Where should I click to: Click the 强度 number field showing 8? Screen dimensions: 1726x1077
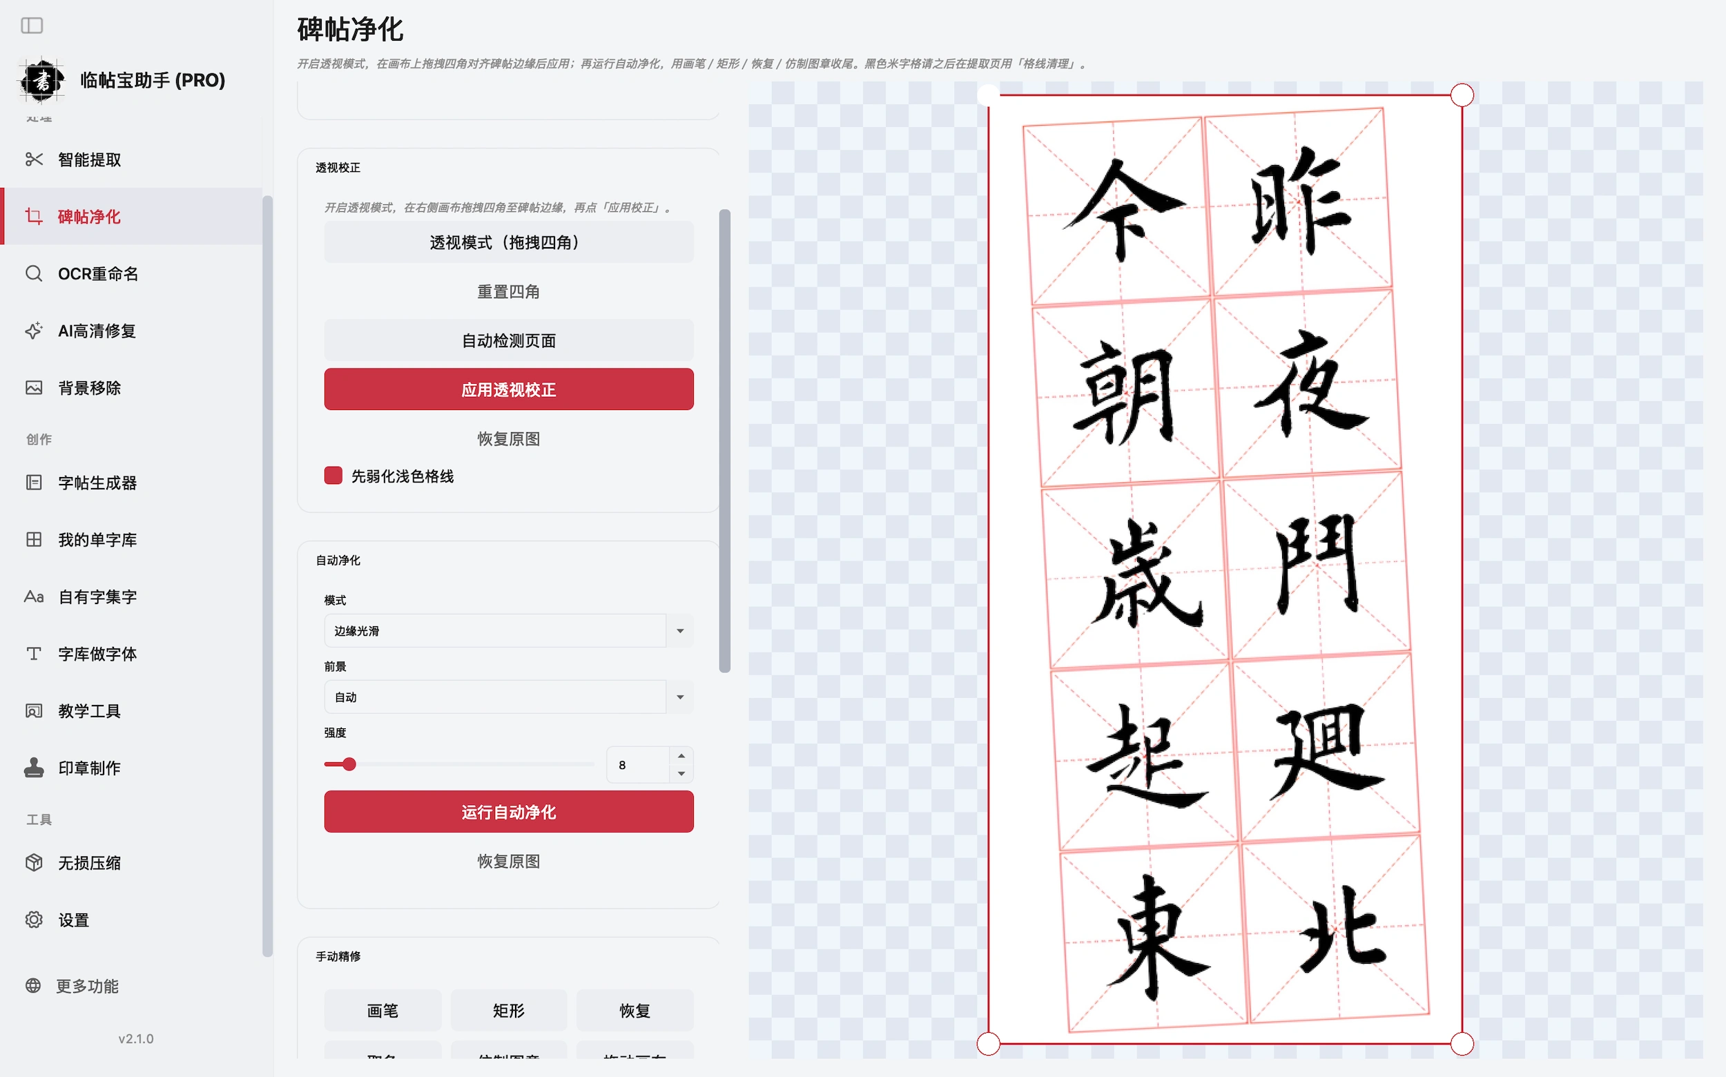click(637, 764)
